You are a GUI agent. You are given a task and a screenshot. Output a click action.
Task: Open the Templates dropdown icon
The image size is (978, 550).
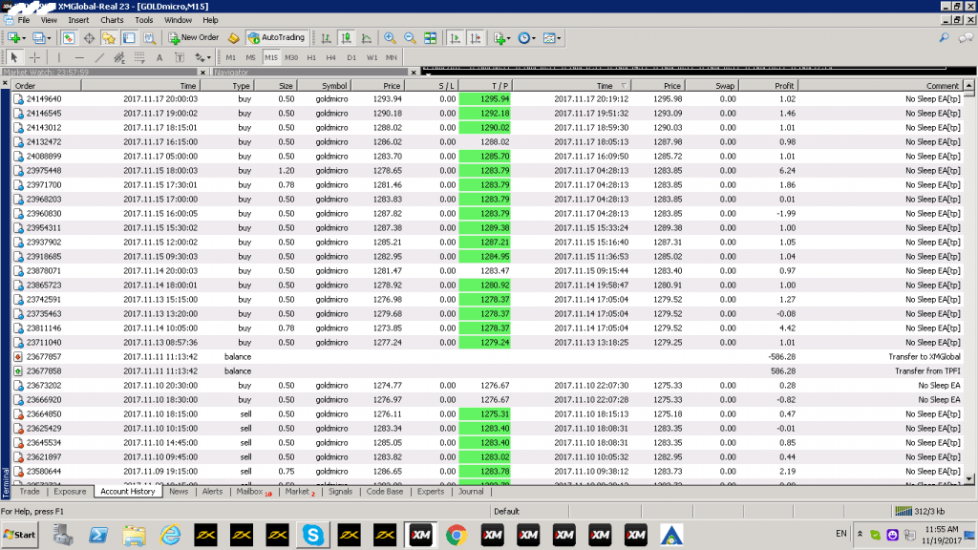coord(551,38)
